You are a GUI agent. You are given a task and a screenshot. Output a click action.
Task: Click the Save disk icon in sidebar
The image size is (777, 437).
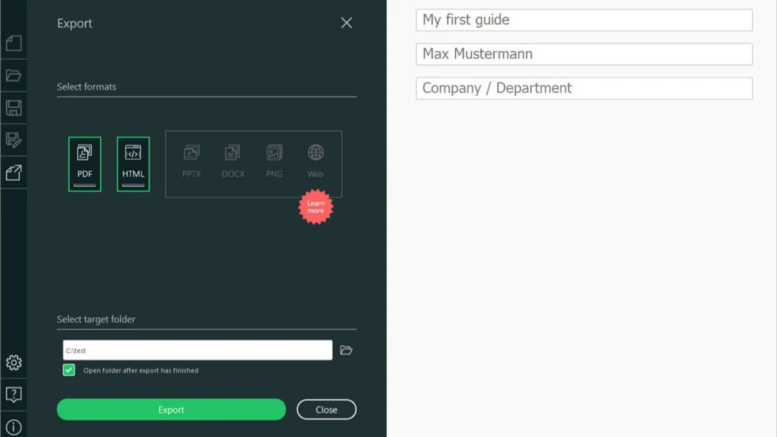coord(14,108)
